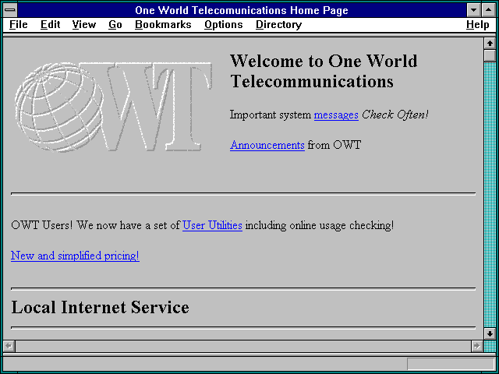Screen dimensions: 499x374
Task: Minimize the window with title bar down arrow
Action: tap(473, 10)
